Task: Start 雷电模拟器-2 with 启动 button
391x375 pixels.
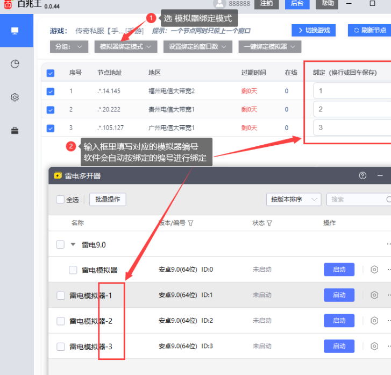Action: pyautogui.click(x=339, y=321)
